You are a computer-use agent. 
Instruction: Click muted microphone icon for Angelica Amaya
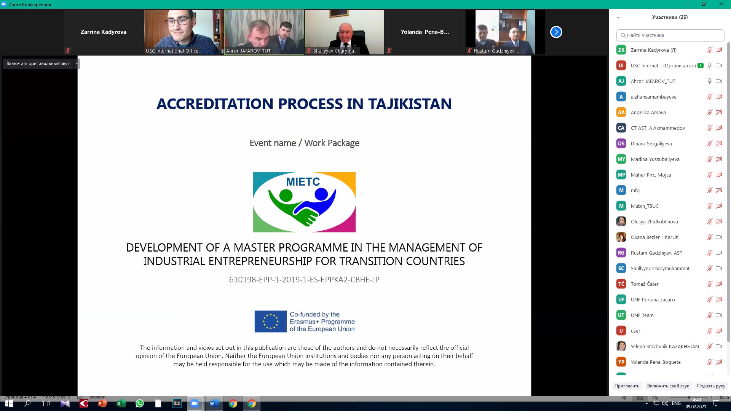pos(709,112)
